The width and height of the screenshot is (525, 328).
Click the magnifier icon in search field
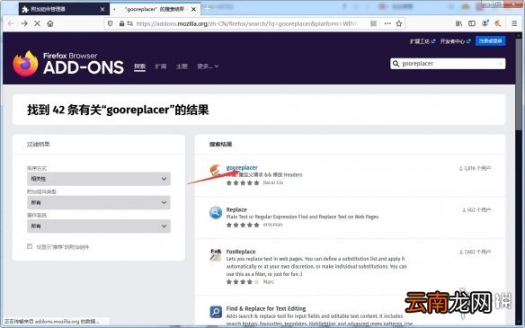pyautogui.click(x=396, y=64)
